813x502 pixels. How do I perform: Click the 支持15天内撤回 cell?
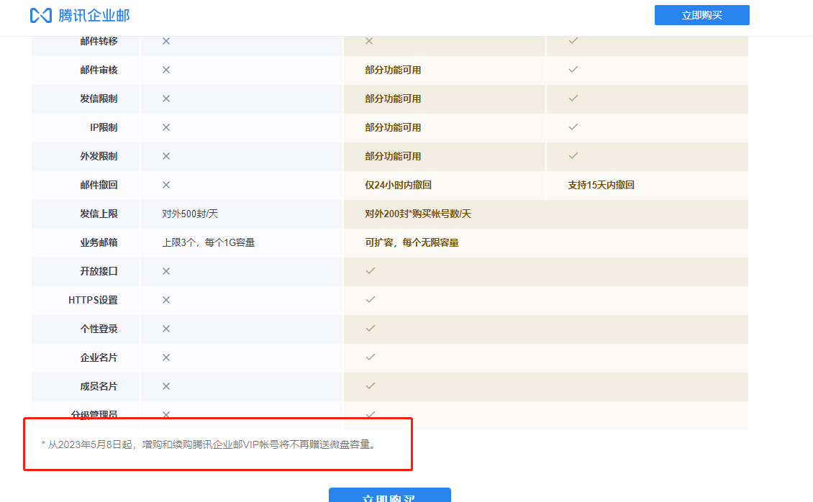[601, 185]
